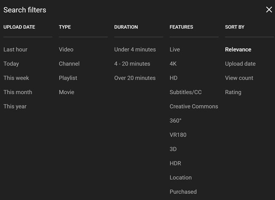Enable the 4K feature filter

tap(173, 64)
